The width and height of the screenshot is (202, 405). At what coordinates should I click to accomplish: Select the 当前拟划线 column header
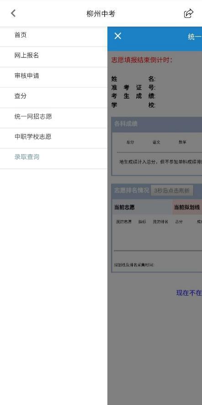[x=187, y=207]
